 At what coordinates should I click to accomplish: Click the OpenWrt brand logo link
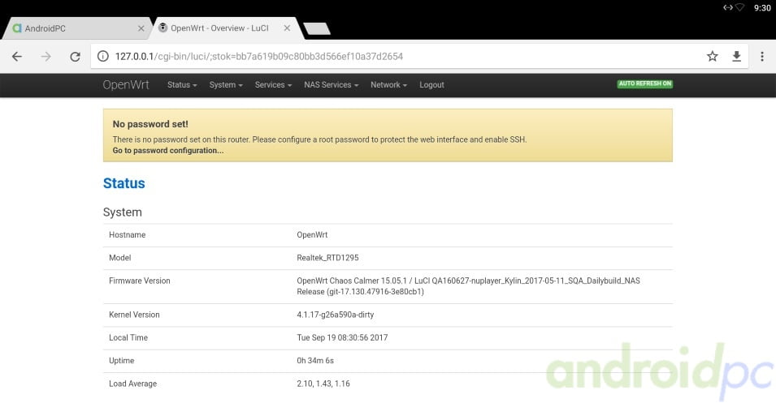pyautogui.click(x=126, y=85)
